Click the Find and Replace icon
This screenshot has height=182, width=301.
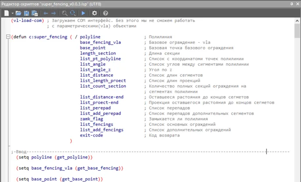(x=73, y=14)
